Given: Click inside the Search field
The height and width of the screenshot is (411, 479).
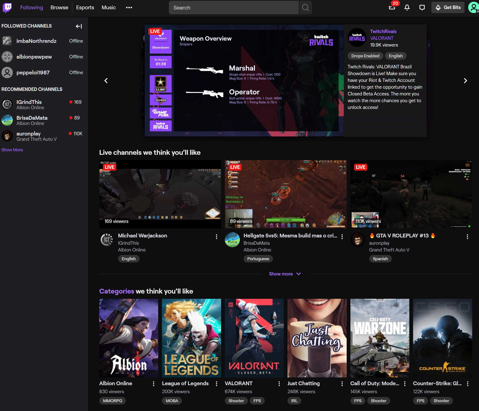Looking at the screenshot, I should tap(234, 8).
